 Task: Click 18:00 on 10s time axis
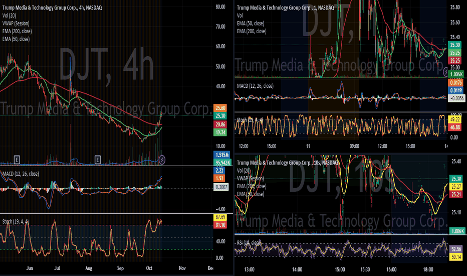[428, 269]
